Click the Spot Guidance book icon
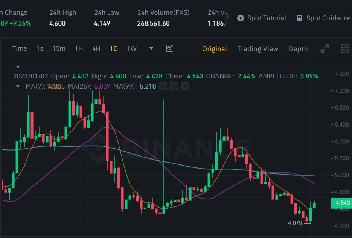The width and height of the screenshot is (352, 238). coord(299,18)
